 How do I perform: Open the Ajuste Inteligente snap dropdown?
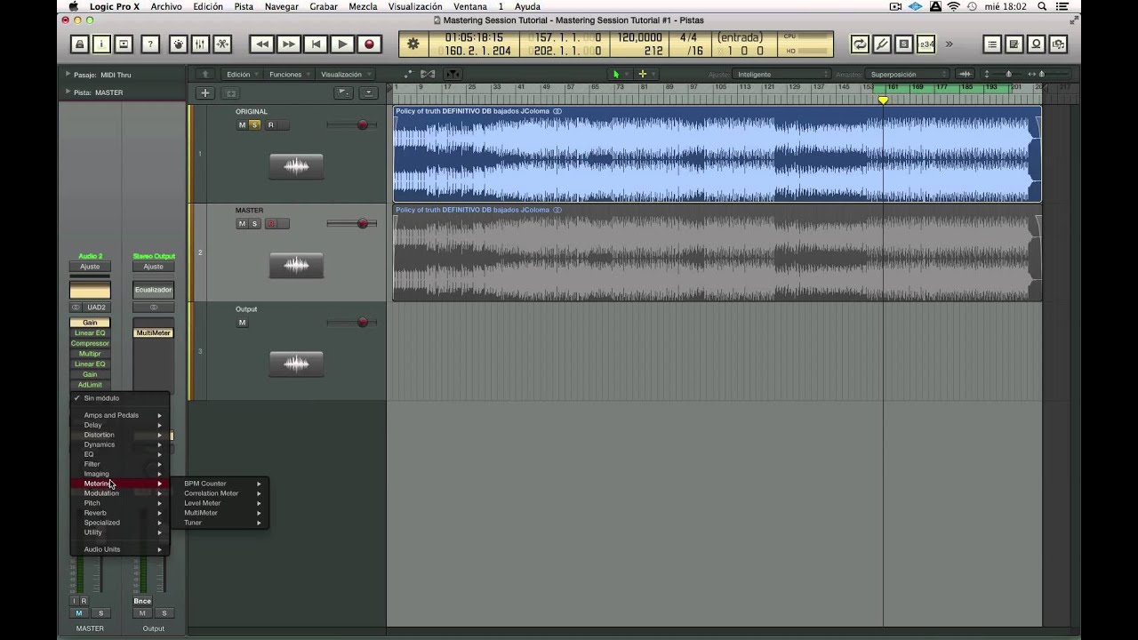pos(782,75)
